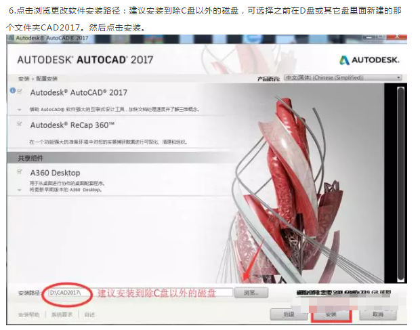Expand the AutoCAD 2017 details arrow

coord(19,110)
